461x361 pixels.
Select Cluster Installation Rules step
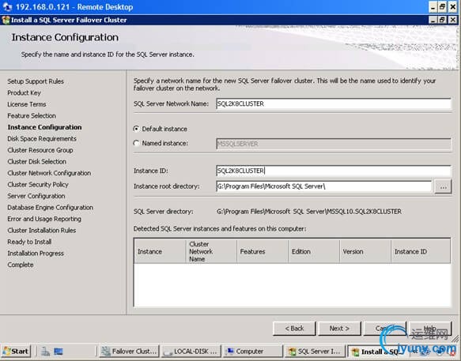click(42, 231)
